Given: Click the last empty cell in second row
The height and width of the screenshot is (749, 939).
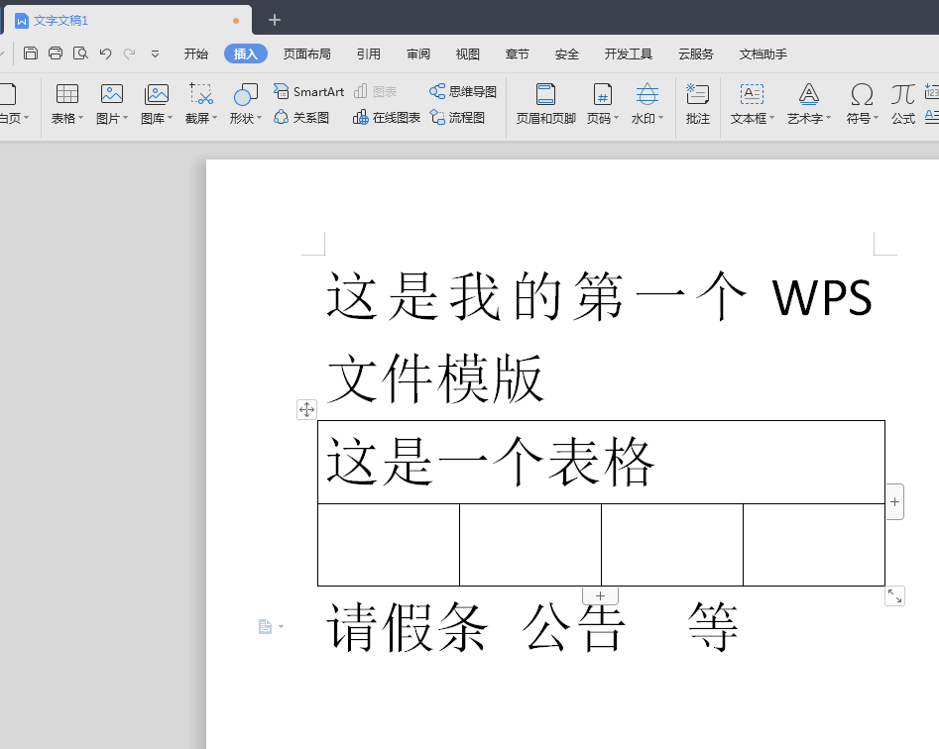Looking at the screenshot, I should pyautogui.click(x=814, y=544).
